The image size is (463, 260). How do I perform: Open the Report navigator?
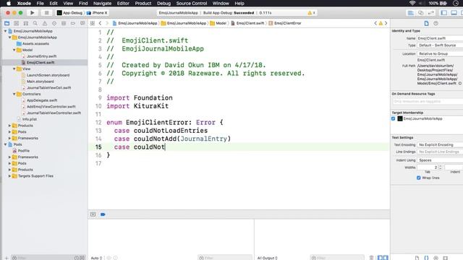(82, 23)
